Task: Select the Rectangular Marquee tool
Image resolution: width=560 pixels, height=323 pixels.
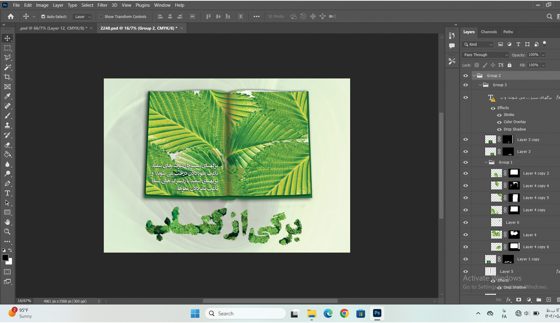Action: pos(7,48)
